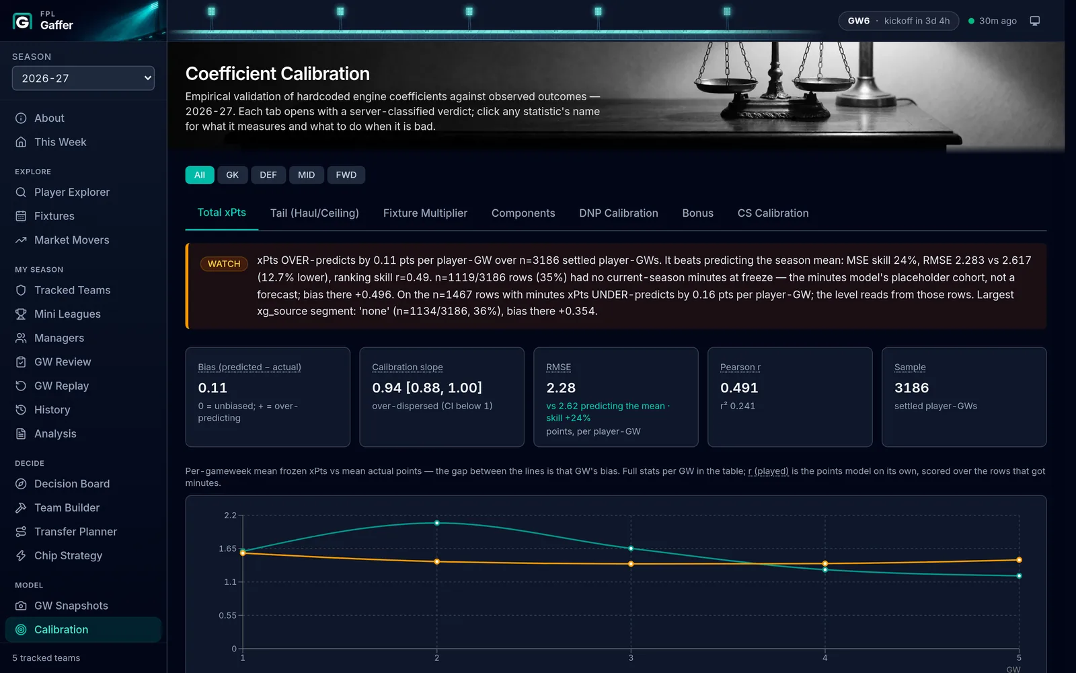Switch to the Components tab

tap(523, 213)
